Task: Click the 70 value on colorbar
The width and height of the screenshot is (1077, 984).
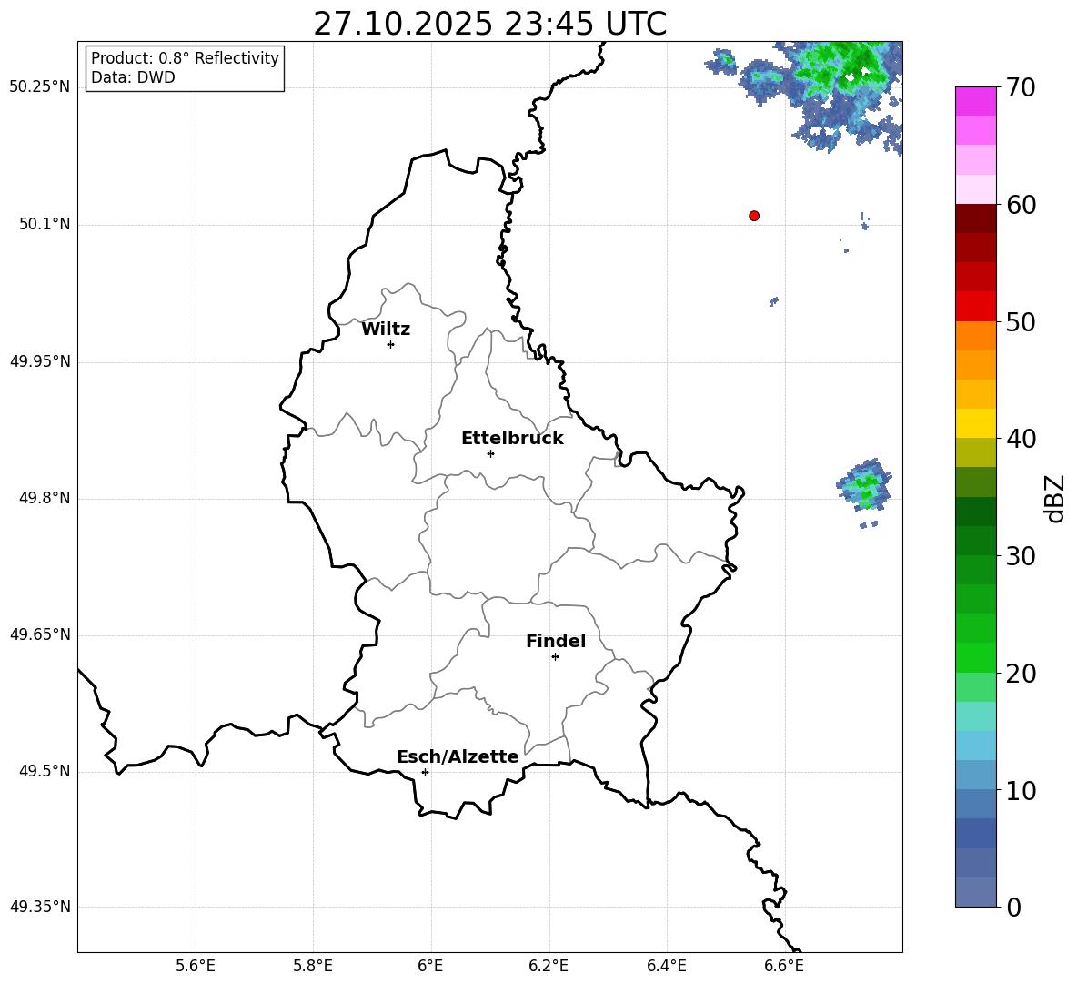Action: 1021,87
